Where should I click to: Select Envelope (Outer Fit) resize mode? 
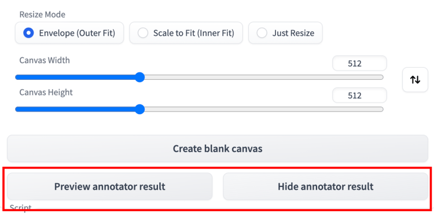tap(69, 33)
